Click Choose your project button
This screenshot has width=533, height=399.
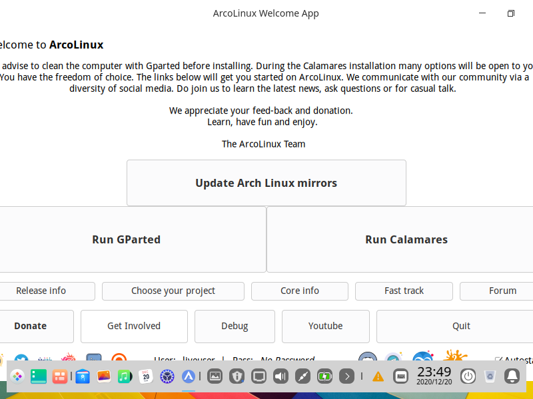(x=173, y=291)
